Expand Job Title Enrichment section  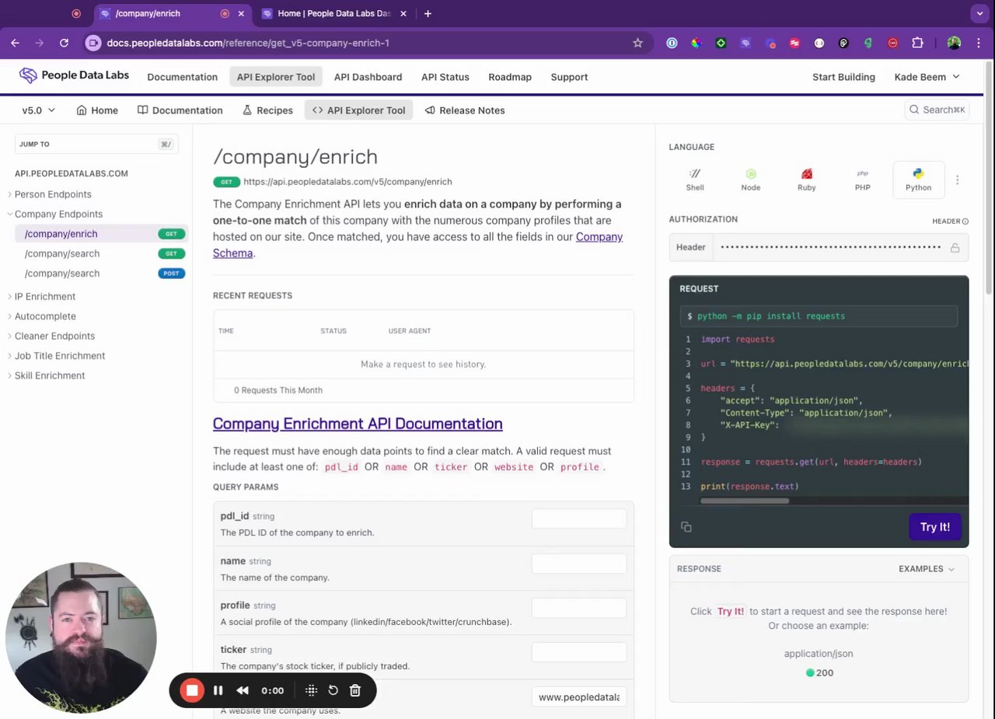coord(60,356)
